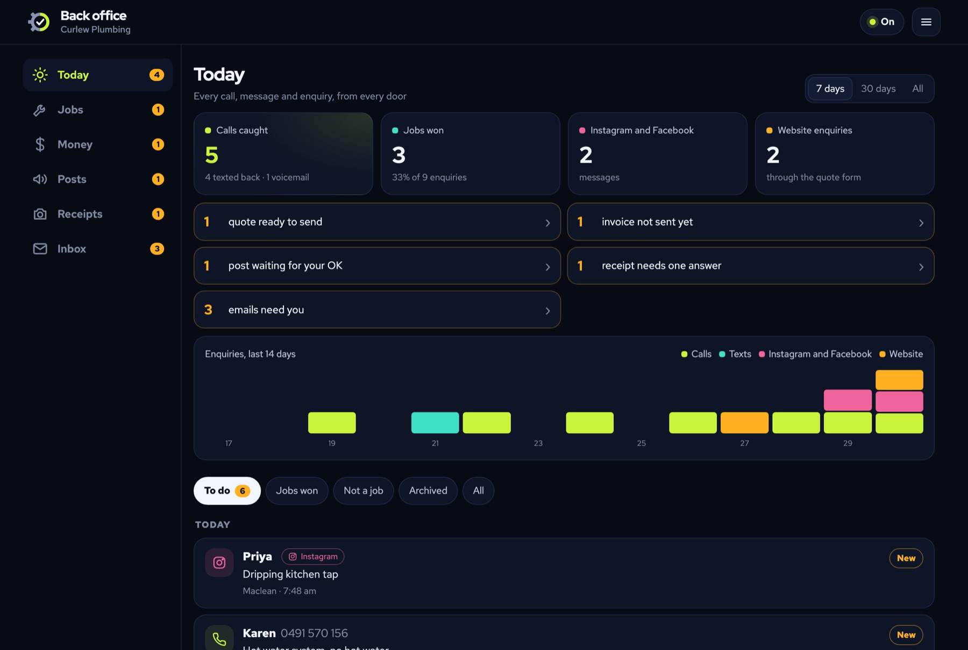This screenshot has width=968, height=650.
Task: Open the receipt needs one answer item
Action: (x=751, y=266)
